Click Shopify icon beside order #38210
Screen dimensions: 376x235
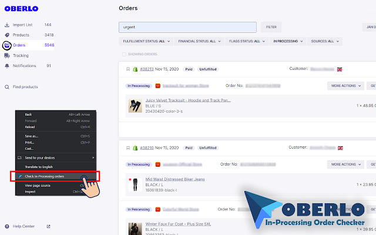135,148
